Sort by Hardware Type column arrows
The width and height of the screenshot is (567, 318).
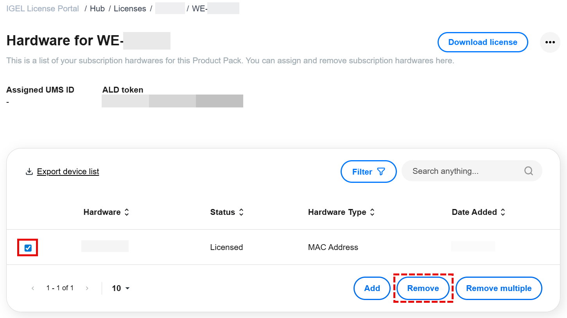click(372, 212)
